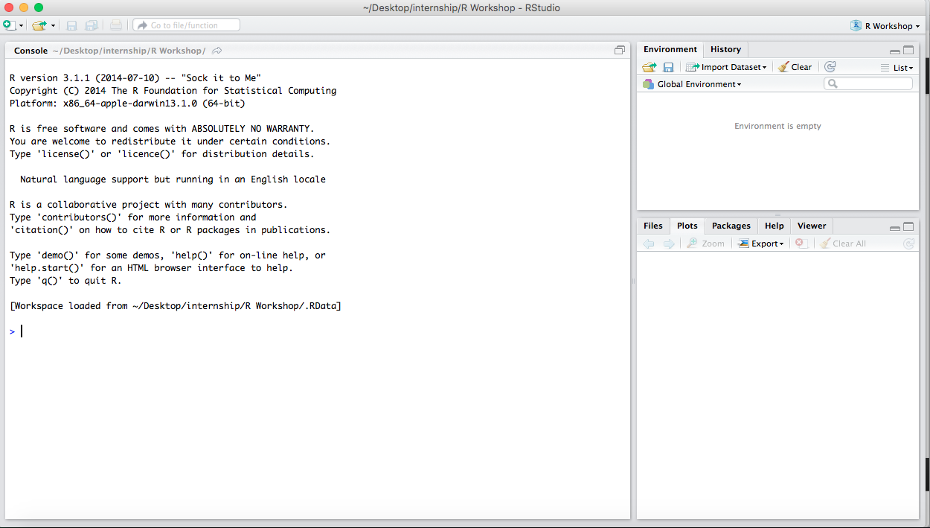Open the Import Dataset dropdown

(x=726, y=67)
